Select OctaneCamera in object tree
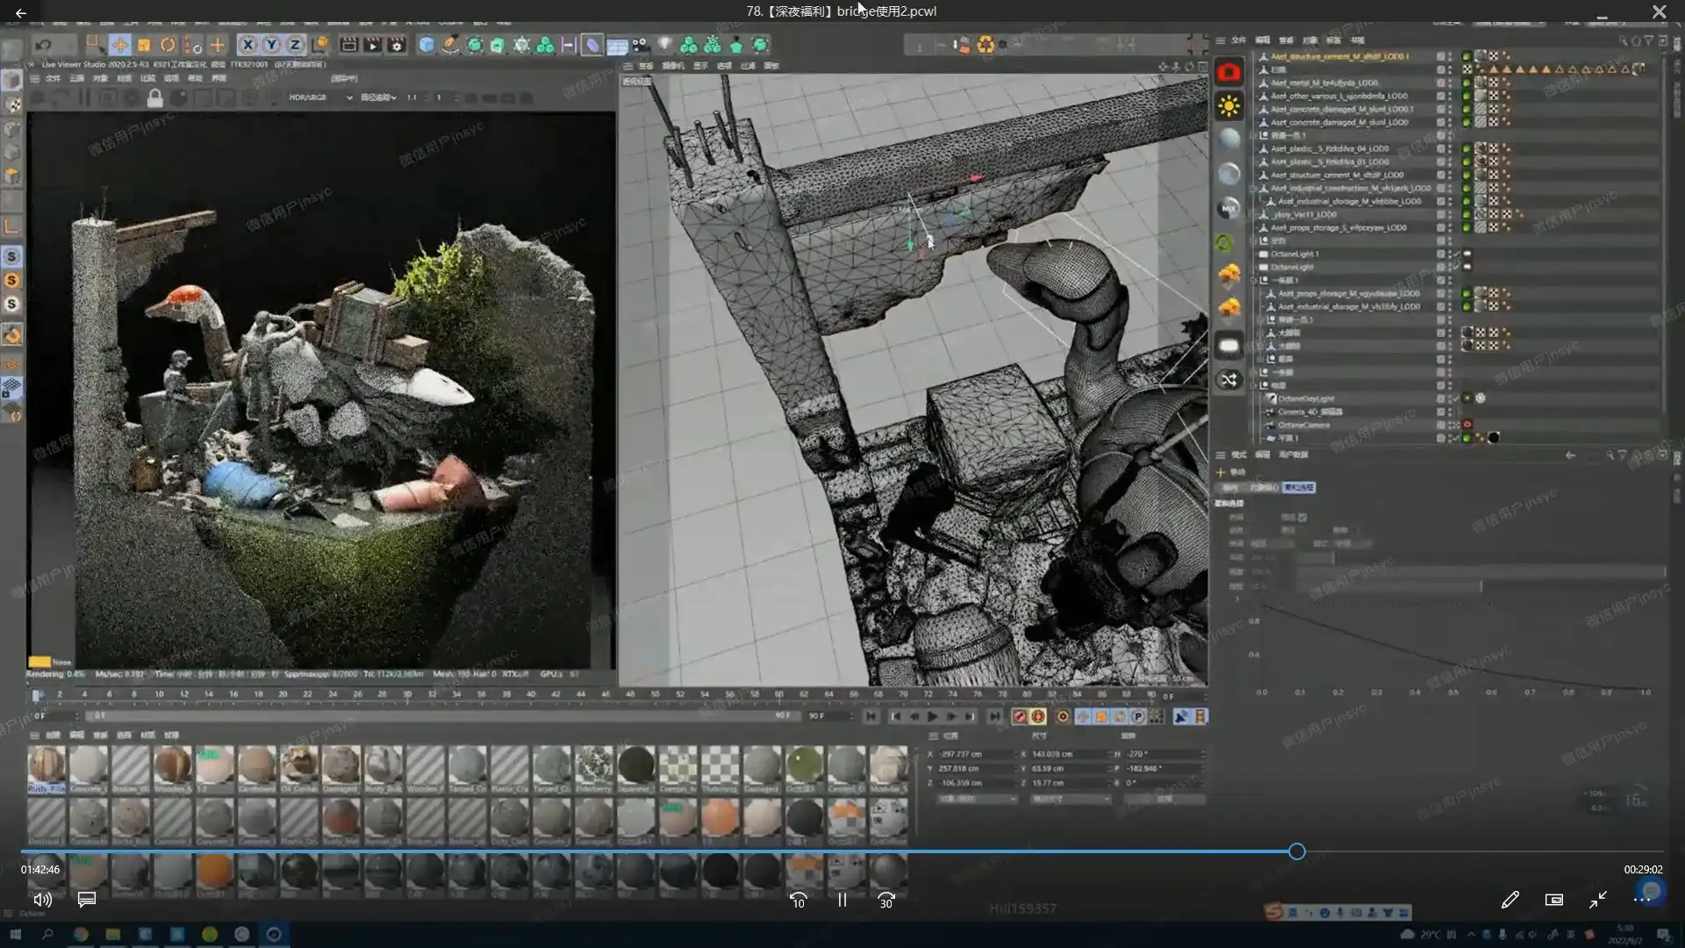This screenshot has width=1685, height=948. click(x=1303, y=425)
